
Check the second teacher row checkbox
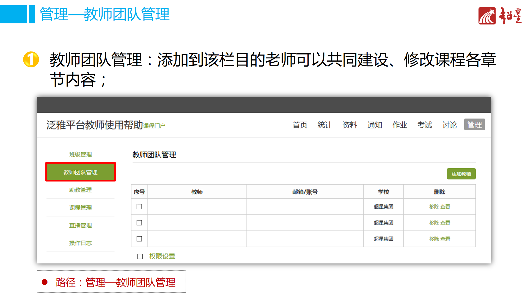pos(139,223)
